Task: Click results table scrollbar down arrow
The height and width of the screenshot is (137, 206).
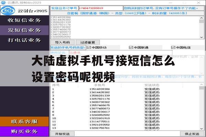Action: tap(202, 129)
